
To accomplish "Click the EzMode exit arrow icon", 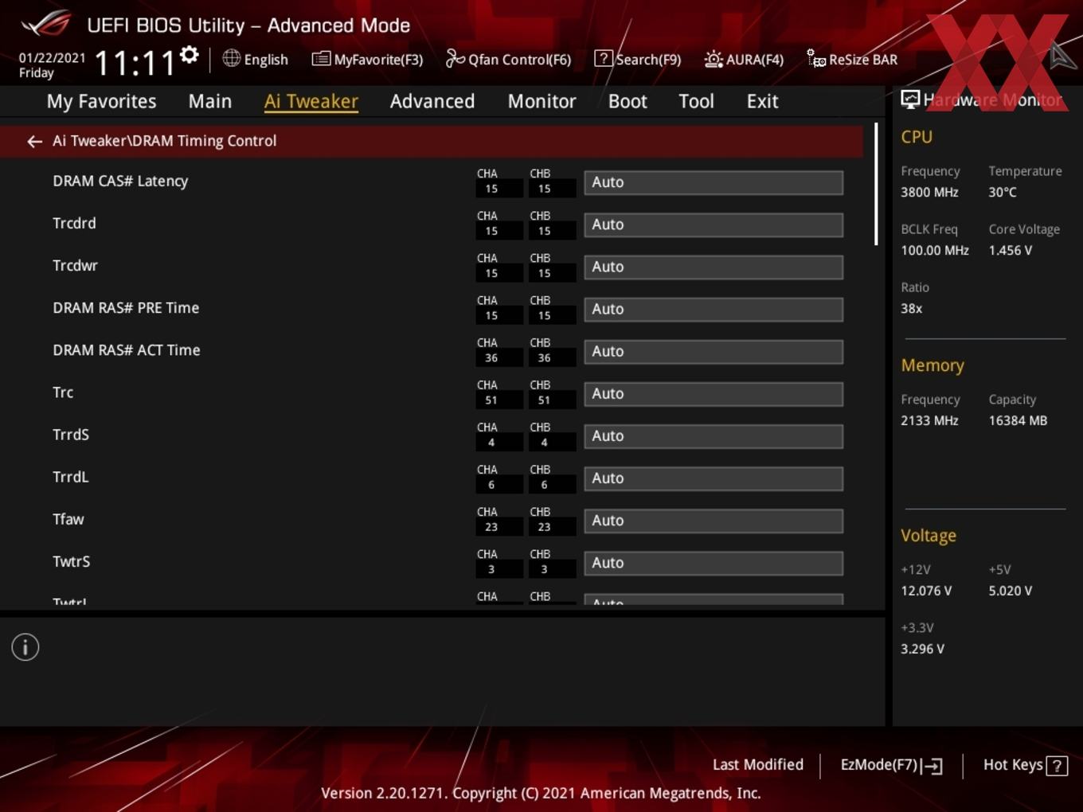I will pyautogui.click(x=932, y=766).
